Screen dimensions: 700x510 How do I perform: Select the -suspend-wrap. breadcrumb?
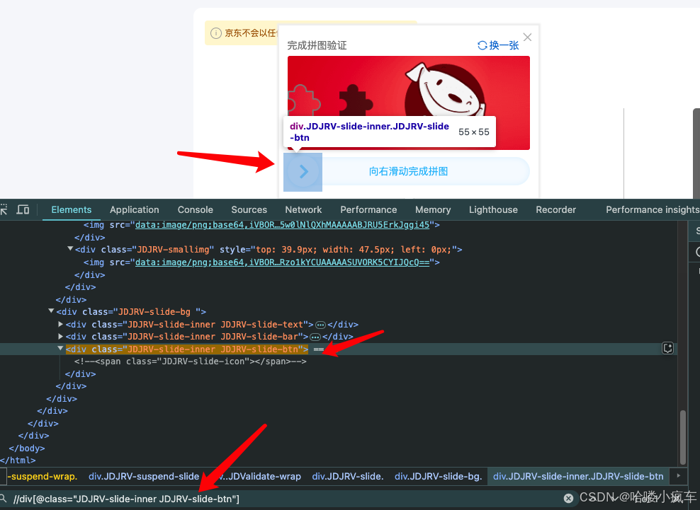43,476
